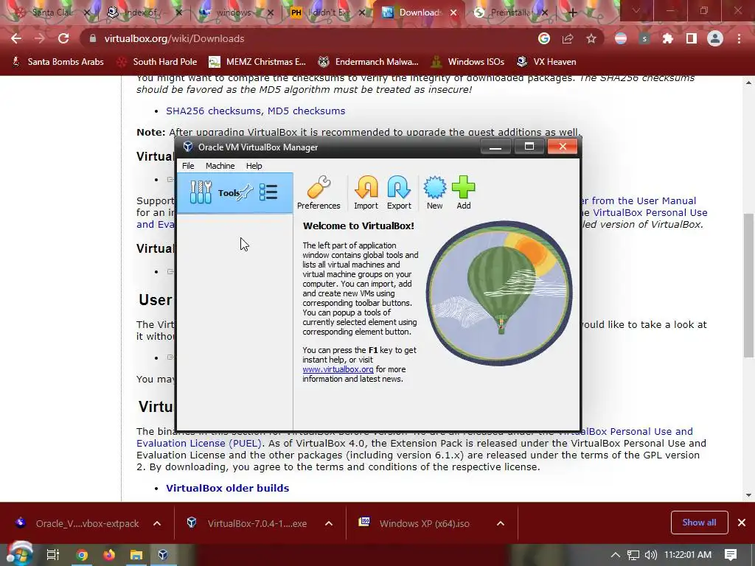Screen dimensions: 755x566
Task: Click the green Add machine icon
Action: tap(464, 192)
